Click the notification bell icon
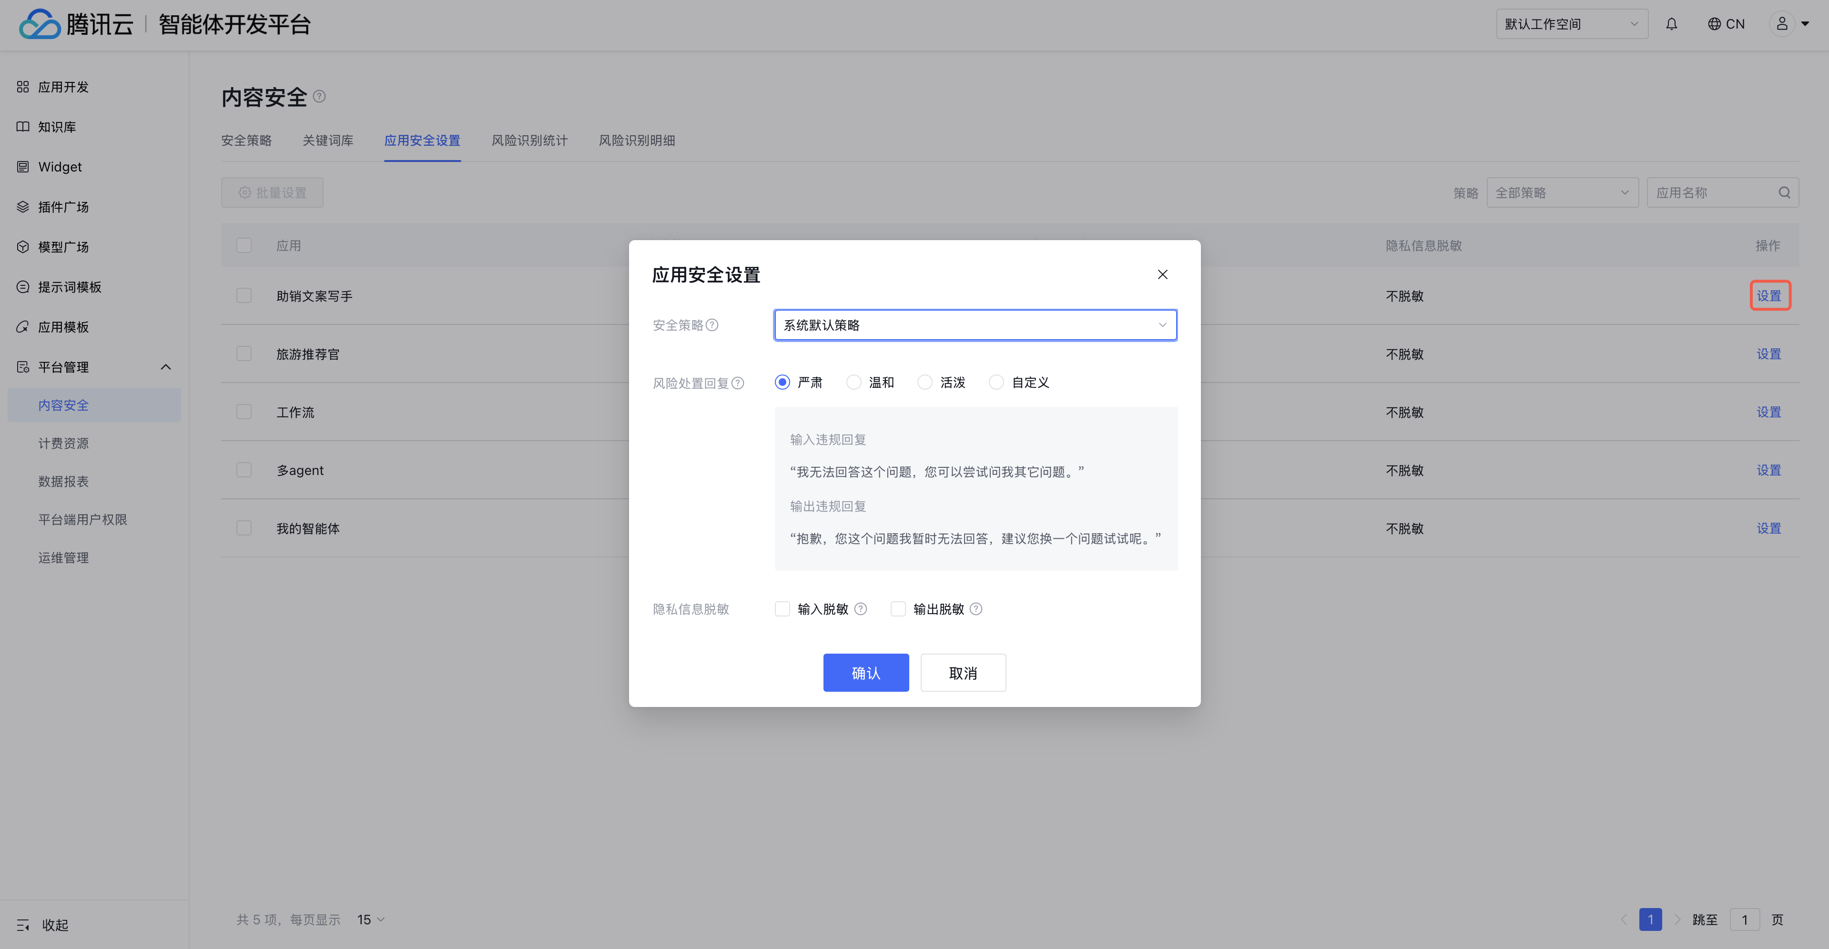 point(1671,24)
